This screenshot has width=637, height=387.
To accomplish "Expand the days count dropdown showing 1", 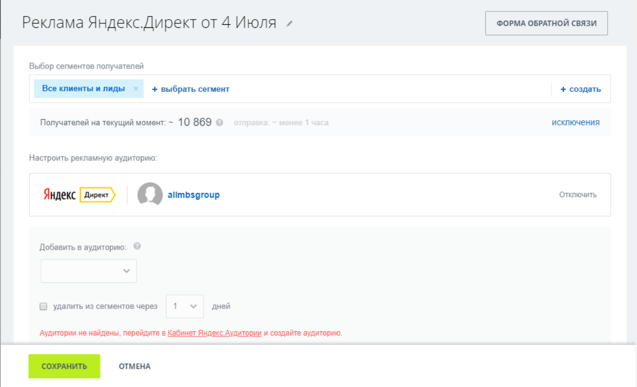I will (x=185, y=306).
